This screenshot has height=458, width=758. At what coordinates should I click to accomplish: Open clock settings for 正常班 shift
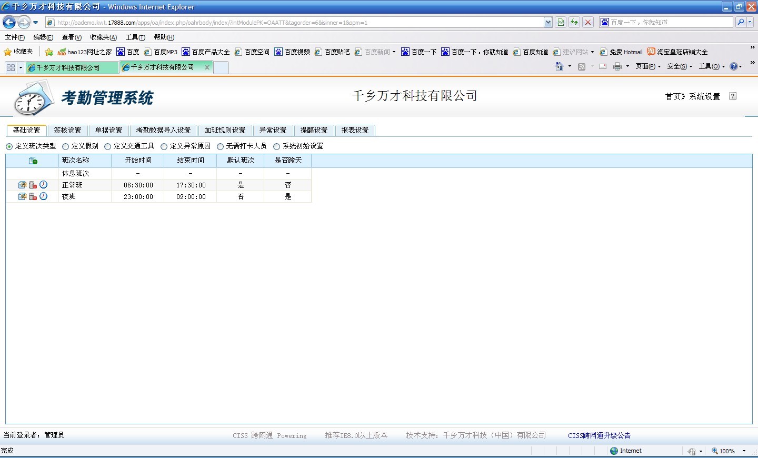coord(44,185)
